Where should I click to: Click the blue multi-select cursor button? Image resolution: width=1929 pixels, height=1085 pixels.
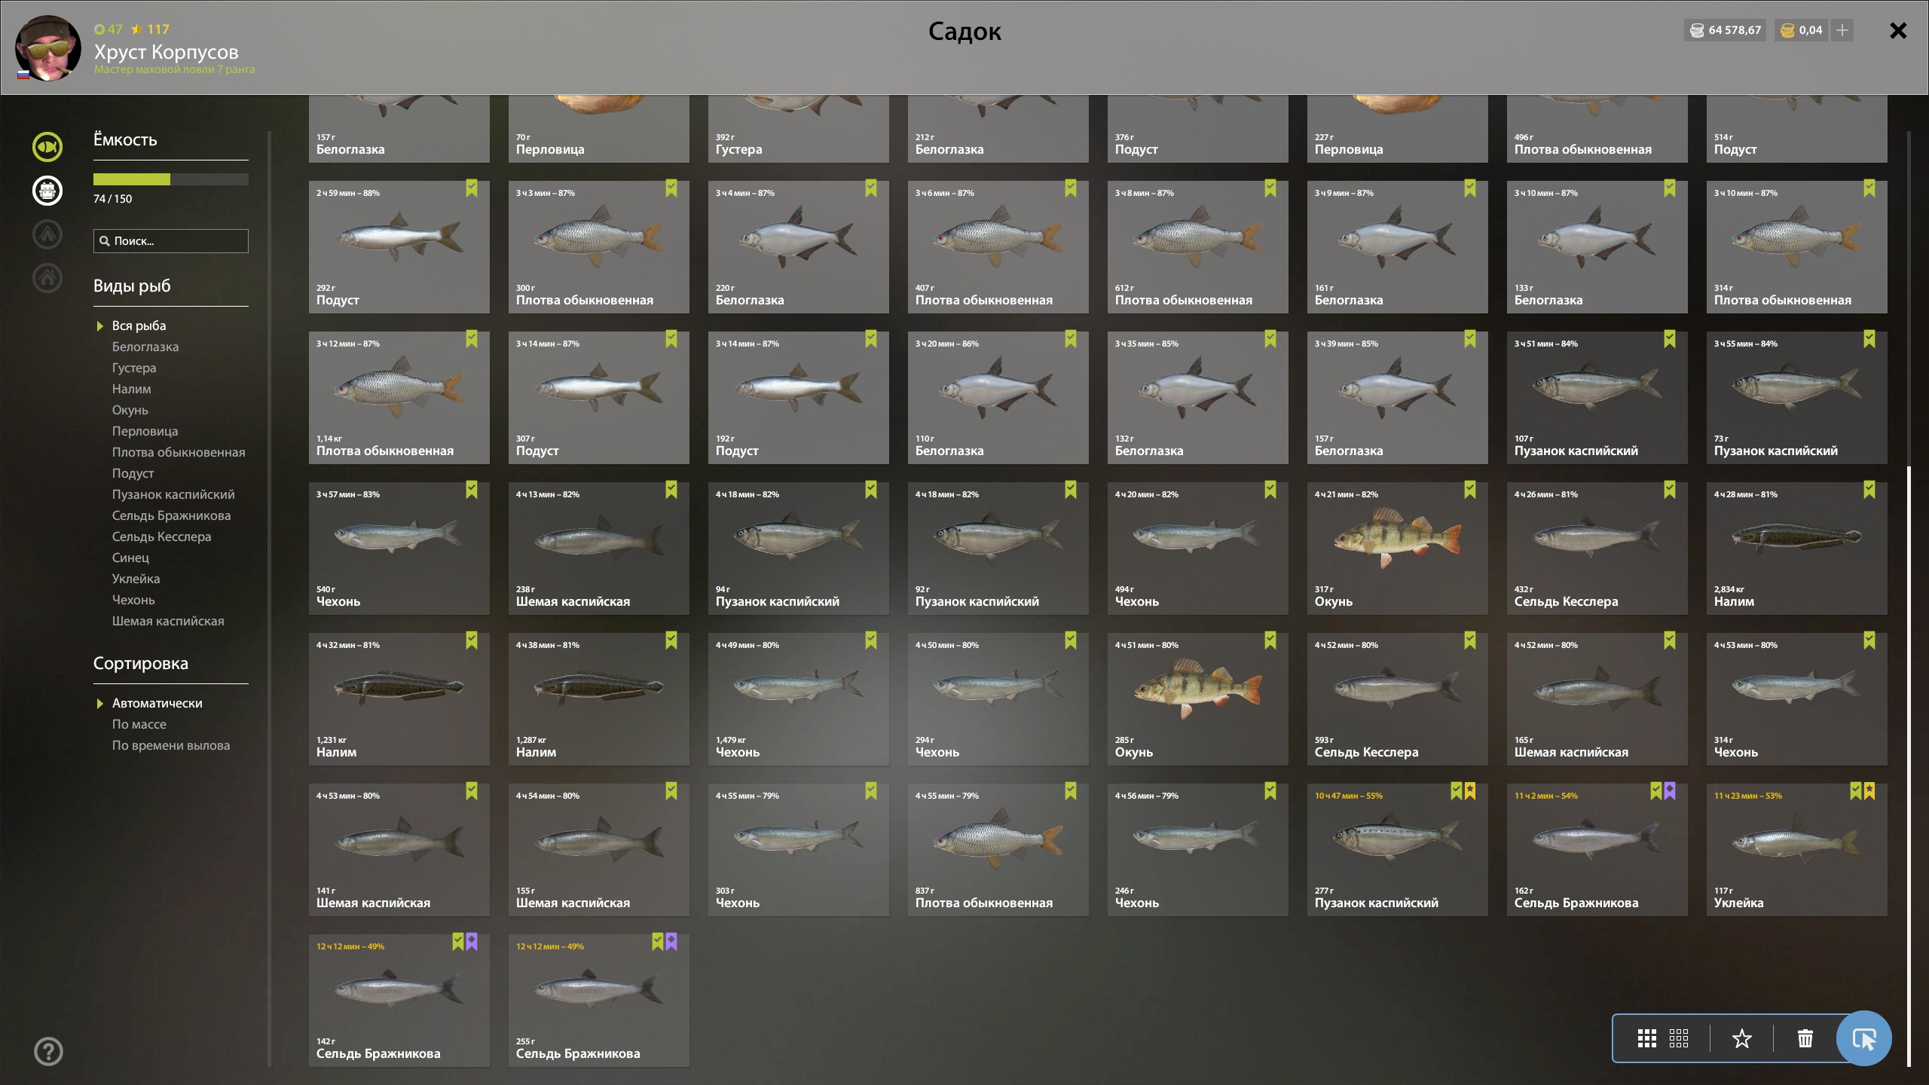(x=1863, y=1038)
